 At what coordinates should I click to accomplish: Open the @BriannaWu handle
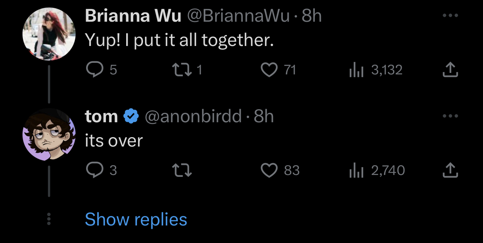(x=238, y=16)
